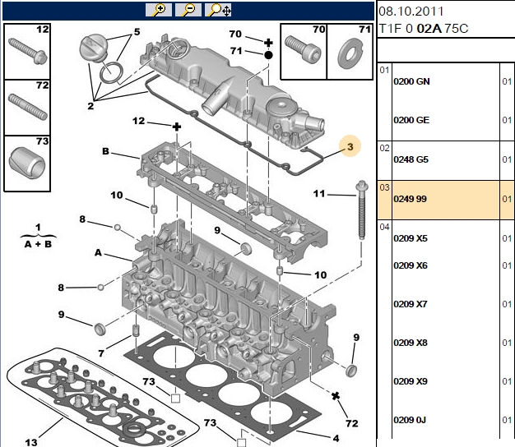
Task: Select part number 0209 X5
Action: point(411,238)
